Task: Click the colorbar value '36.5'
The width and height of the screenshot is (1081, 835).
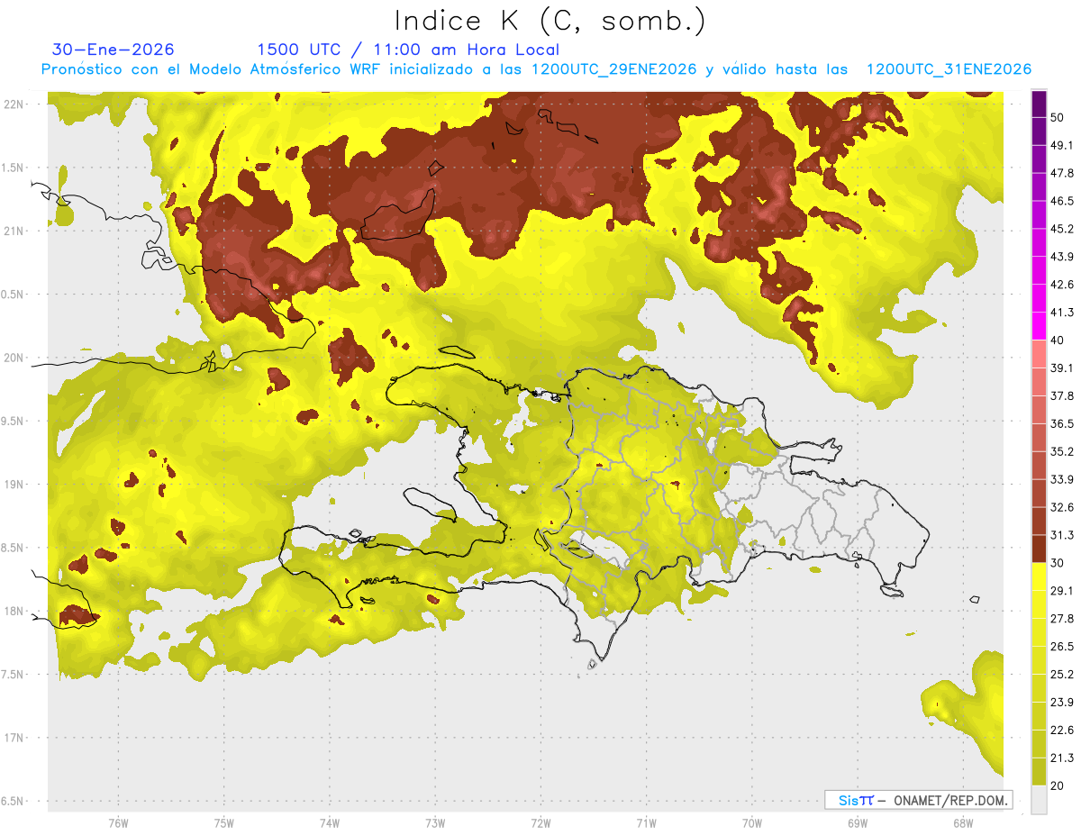Action: (x=1062, y=423)
